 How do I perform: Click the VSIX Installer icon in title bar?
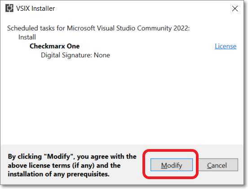pyautogui.click(x=9, y=8)
